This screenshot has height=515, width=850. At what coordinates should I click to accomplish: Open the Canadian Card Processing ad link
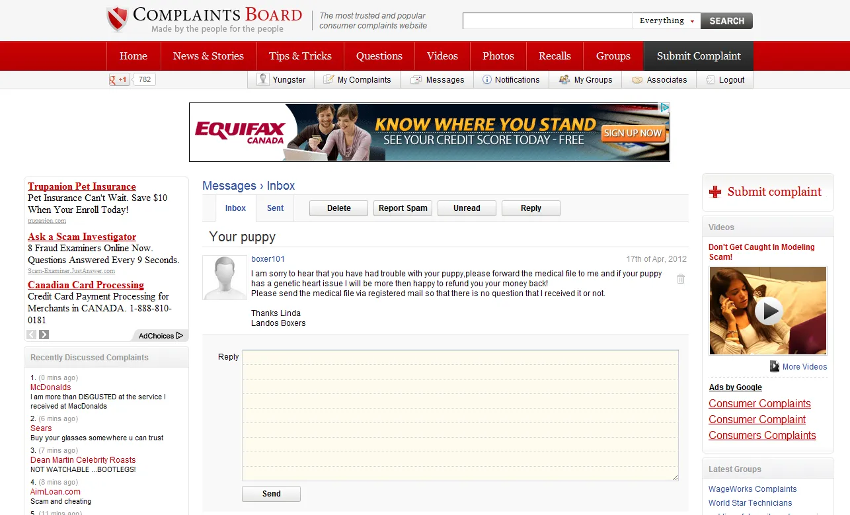tap(86, 285)
